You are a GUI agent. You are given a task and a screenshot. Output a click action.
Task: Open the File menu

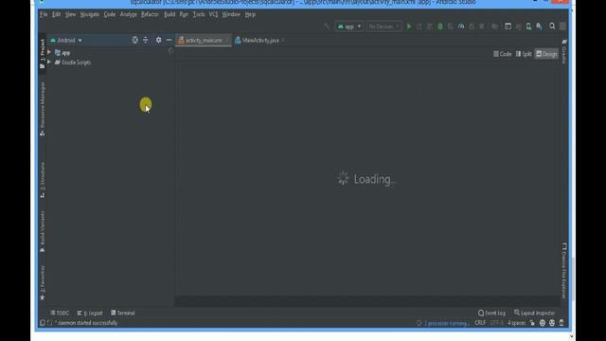tap(44, 14)
